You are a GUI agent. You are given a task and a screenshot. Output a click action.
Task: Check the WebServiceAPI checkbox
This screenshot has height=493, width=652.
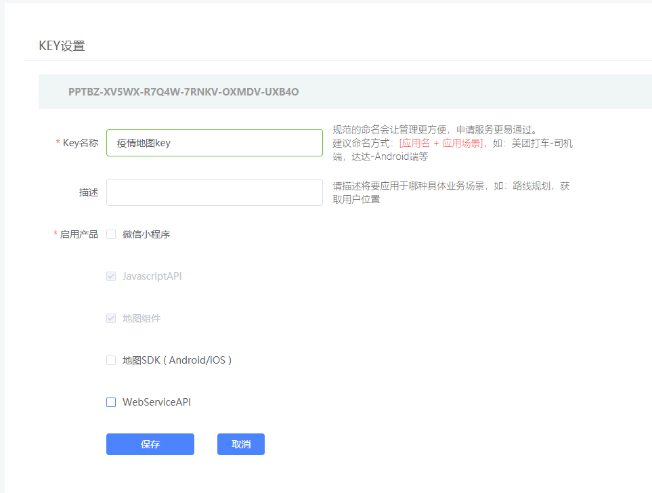click(x=111, y=402)
